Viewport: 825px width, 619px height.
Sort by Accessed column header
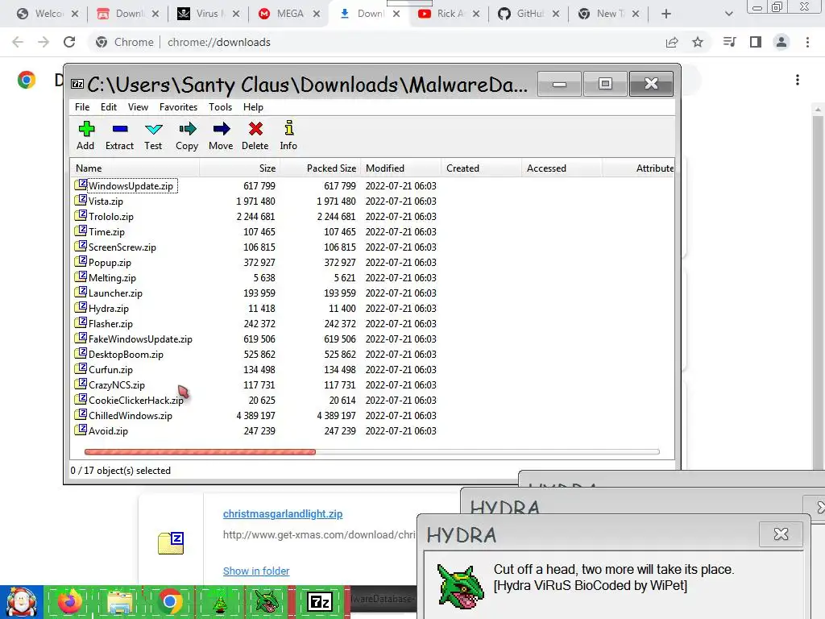point(562,168)
